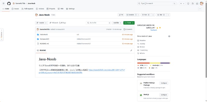This screenshot has height=102, width=207.
Task: Open the Homework01 folder
Action: click(x=45, y=39)
